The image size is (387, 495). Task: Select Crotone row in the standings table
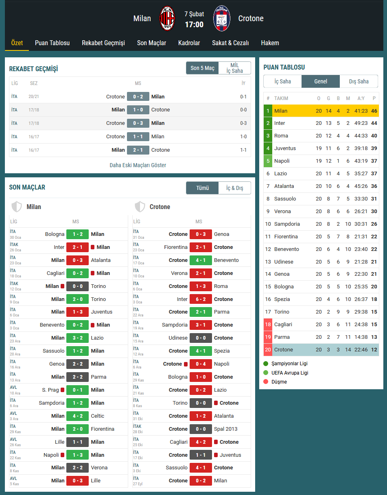(321, 350)
